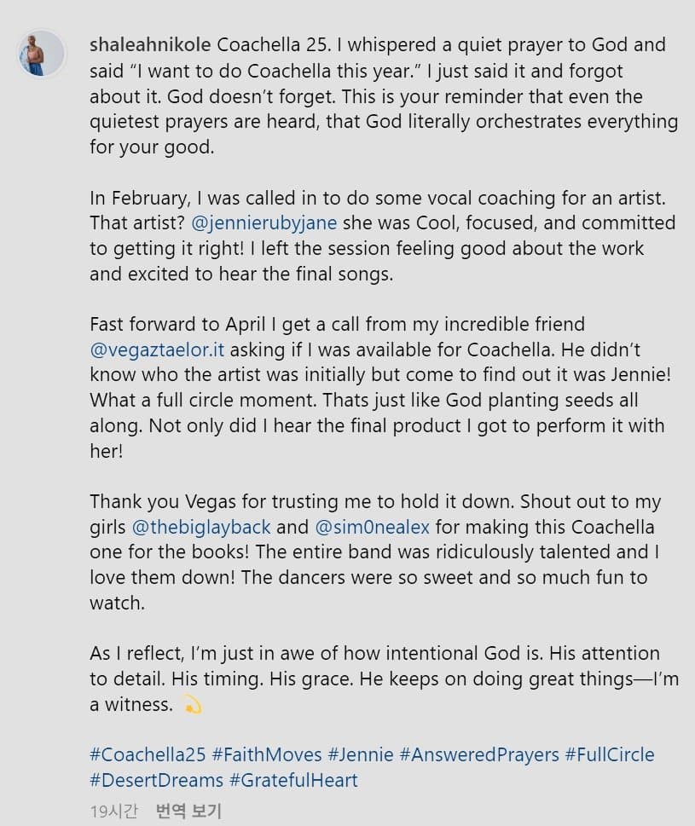Click the 번역 보기 translation button
695x826 pixels.
(x=188, y=811)
